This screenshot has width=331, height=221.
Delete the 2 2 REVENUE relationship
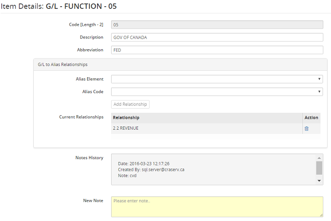click(x=307, y=129)
